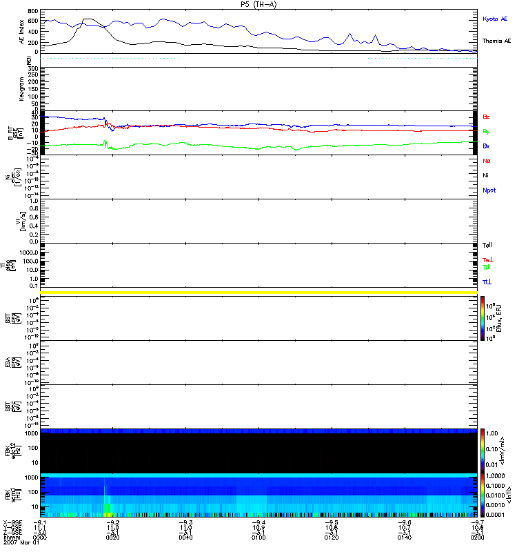Select the blue Npot legend label

[x=489, y=190]
